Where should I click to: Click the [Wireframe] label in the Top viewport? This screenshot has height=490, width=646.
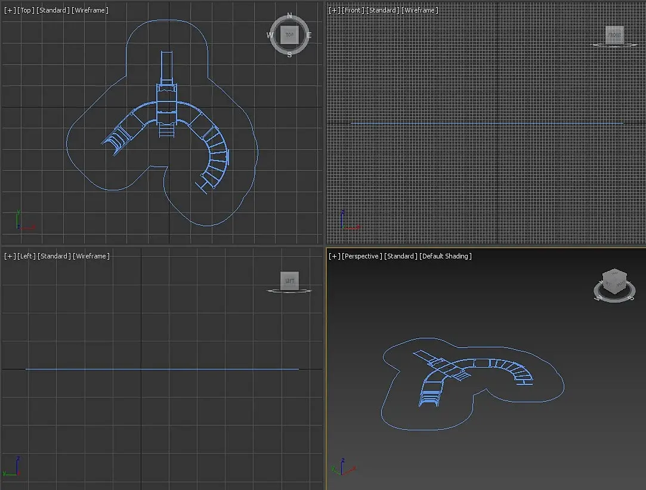(x=90, y=10)
